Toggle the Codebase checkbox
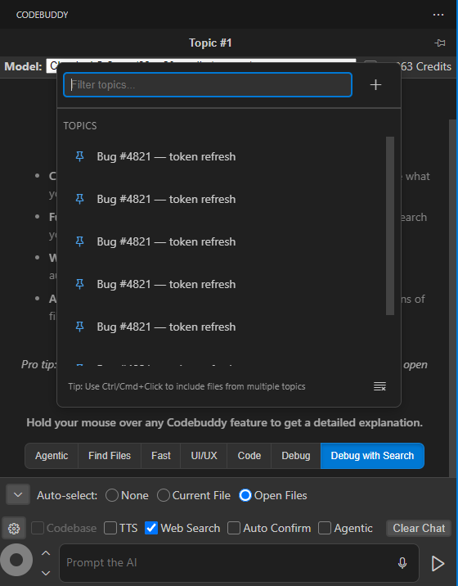Viewport: 458px width, 586px height. point(38,528)
